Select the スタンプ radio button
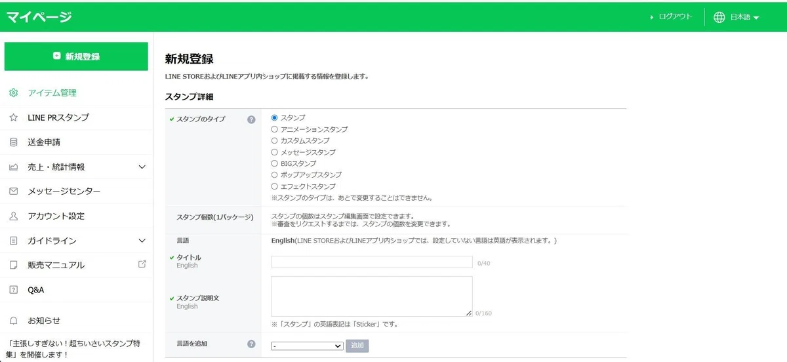The height and width of the screenshot is (362, 787). pyautogui.click(x=275, y=117)
